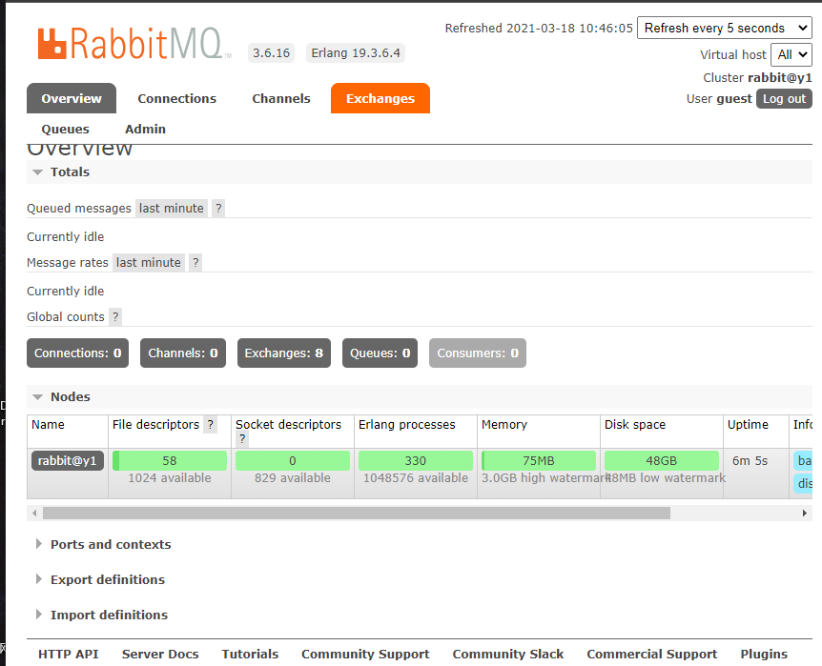Click the Socket descriptors 0 bar
822x666 pixels.
click(x=293, y=460)
